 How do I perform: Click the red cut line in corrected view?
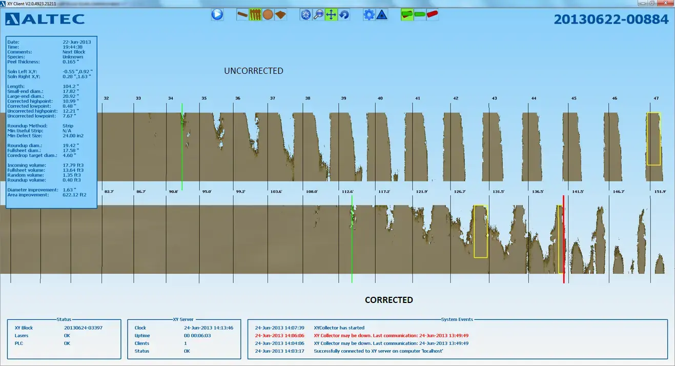[x=564, y=241]
